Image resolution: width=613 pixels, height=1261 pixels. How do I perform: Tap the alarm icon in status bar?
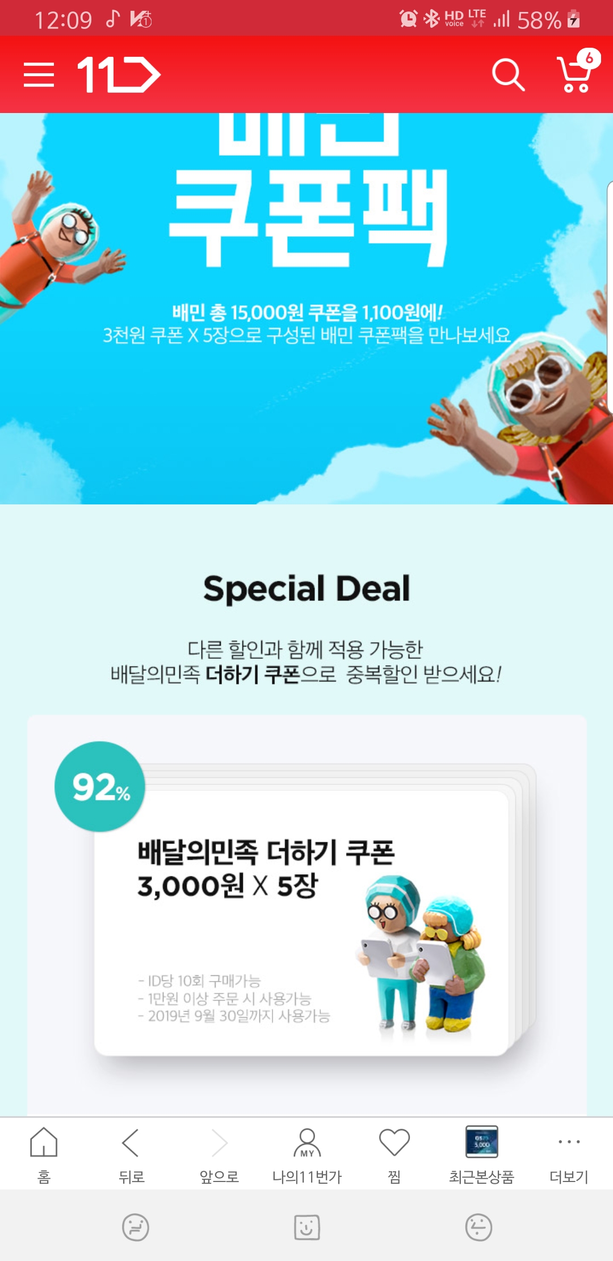[x=408, y=19]
